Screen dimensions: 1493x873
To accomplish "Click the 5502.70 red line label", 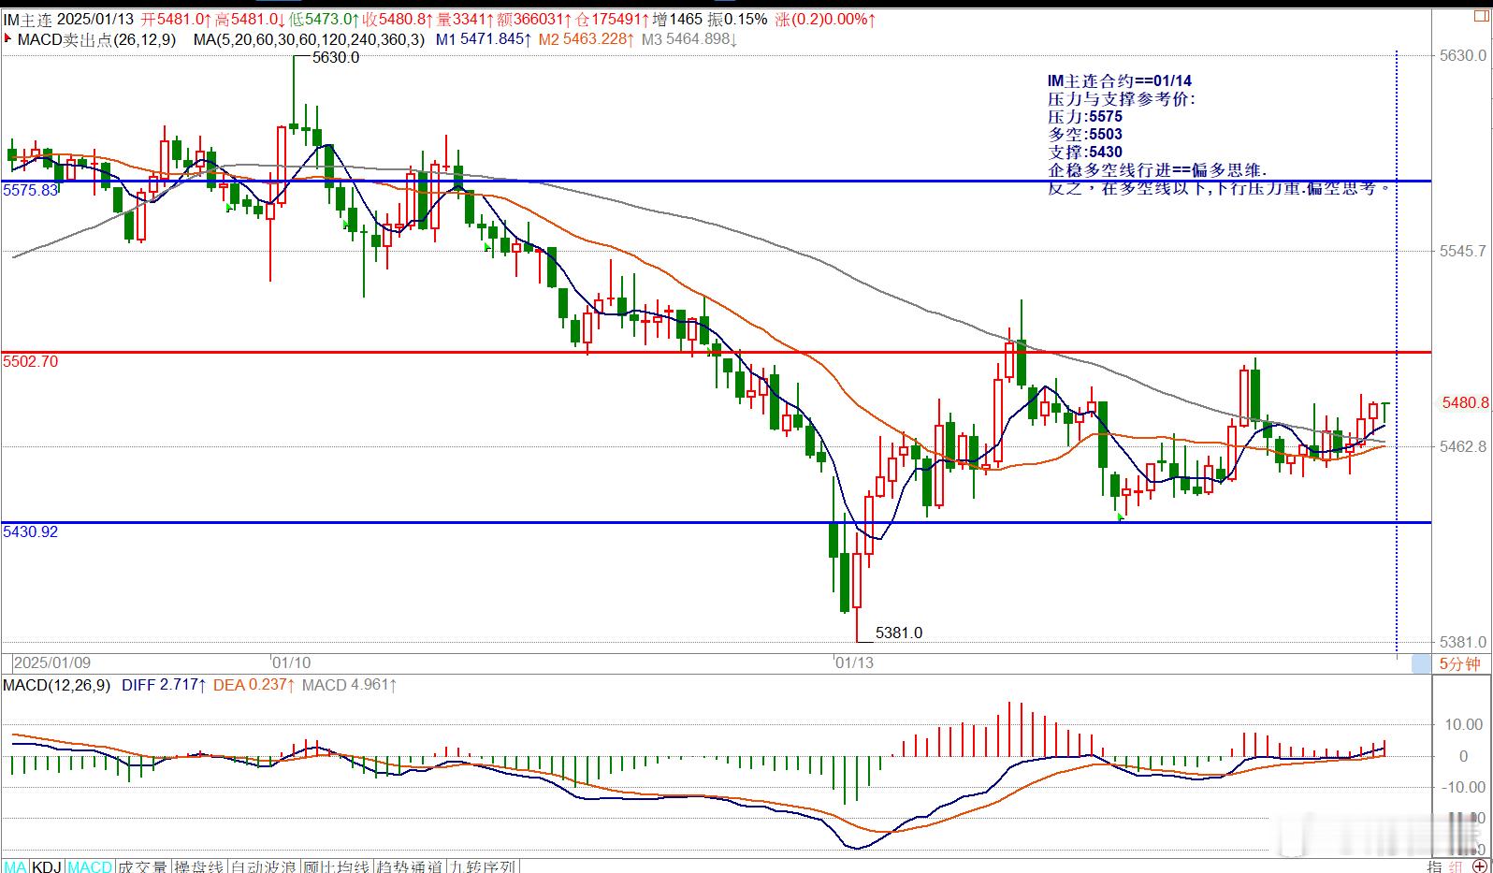I will (x=31, y=361).
